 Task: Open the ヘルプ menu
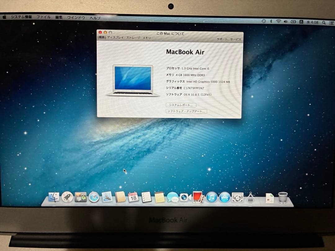tap(95, 18)
